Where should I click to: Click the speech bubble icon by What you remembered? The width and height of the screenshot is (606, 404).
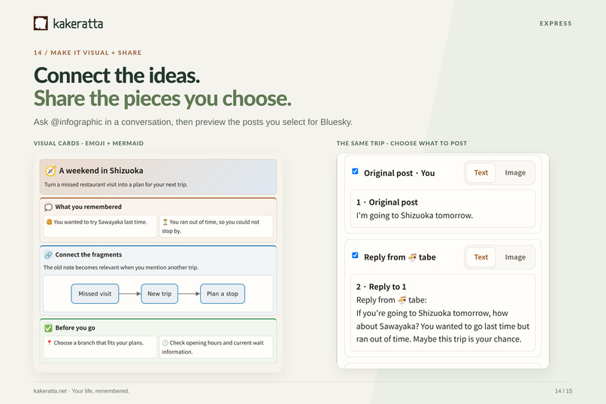click(x=48, y=207)
